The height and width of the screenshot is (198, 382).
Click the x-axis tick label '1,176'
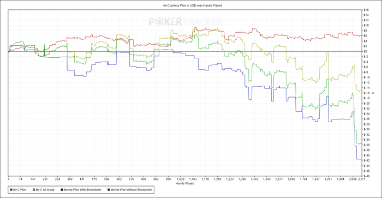(205, 179)
